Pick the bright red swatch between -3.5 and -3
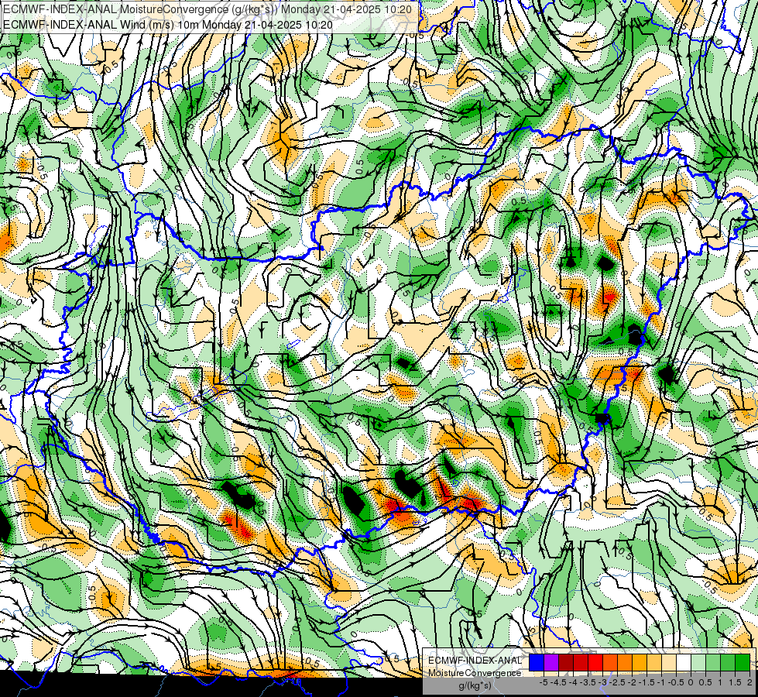Screen dimensions: 758x697 click(595, 662)
